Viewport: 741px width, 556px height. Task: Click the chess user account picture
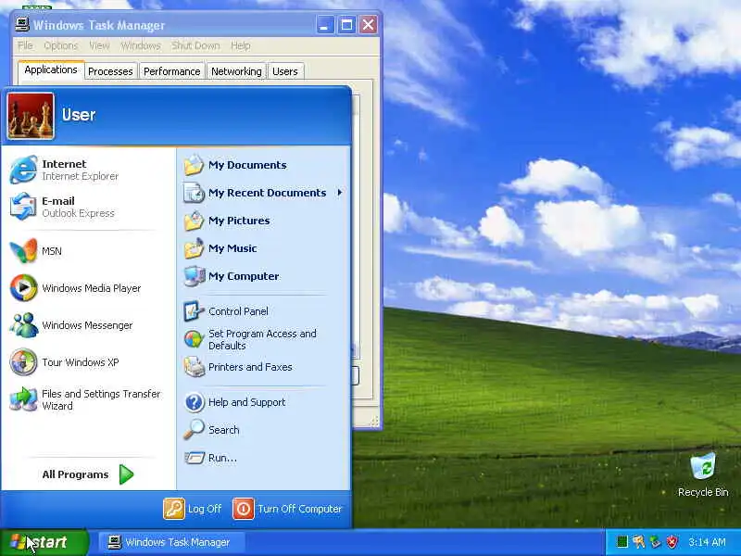coord(31,116)
